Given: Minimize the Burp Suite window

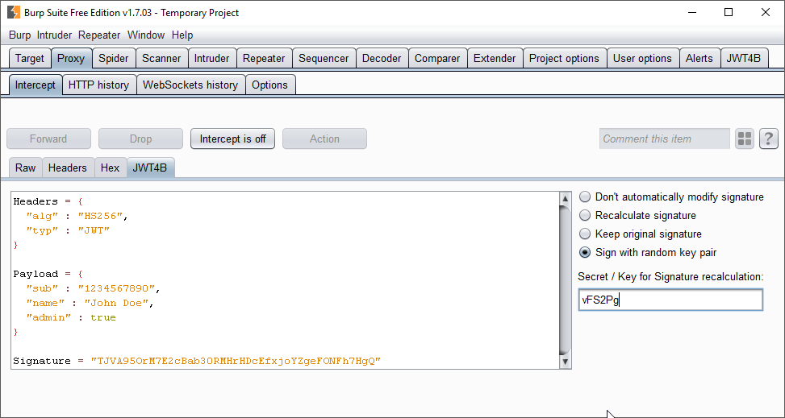Looking at the screenshot, I should click(x=692, y=13).
